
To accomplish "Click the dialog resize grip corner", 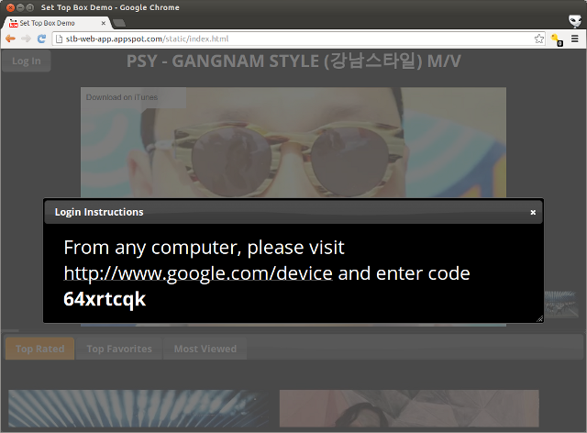I will [x=539, y=318].
